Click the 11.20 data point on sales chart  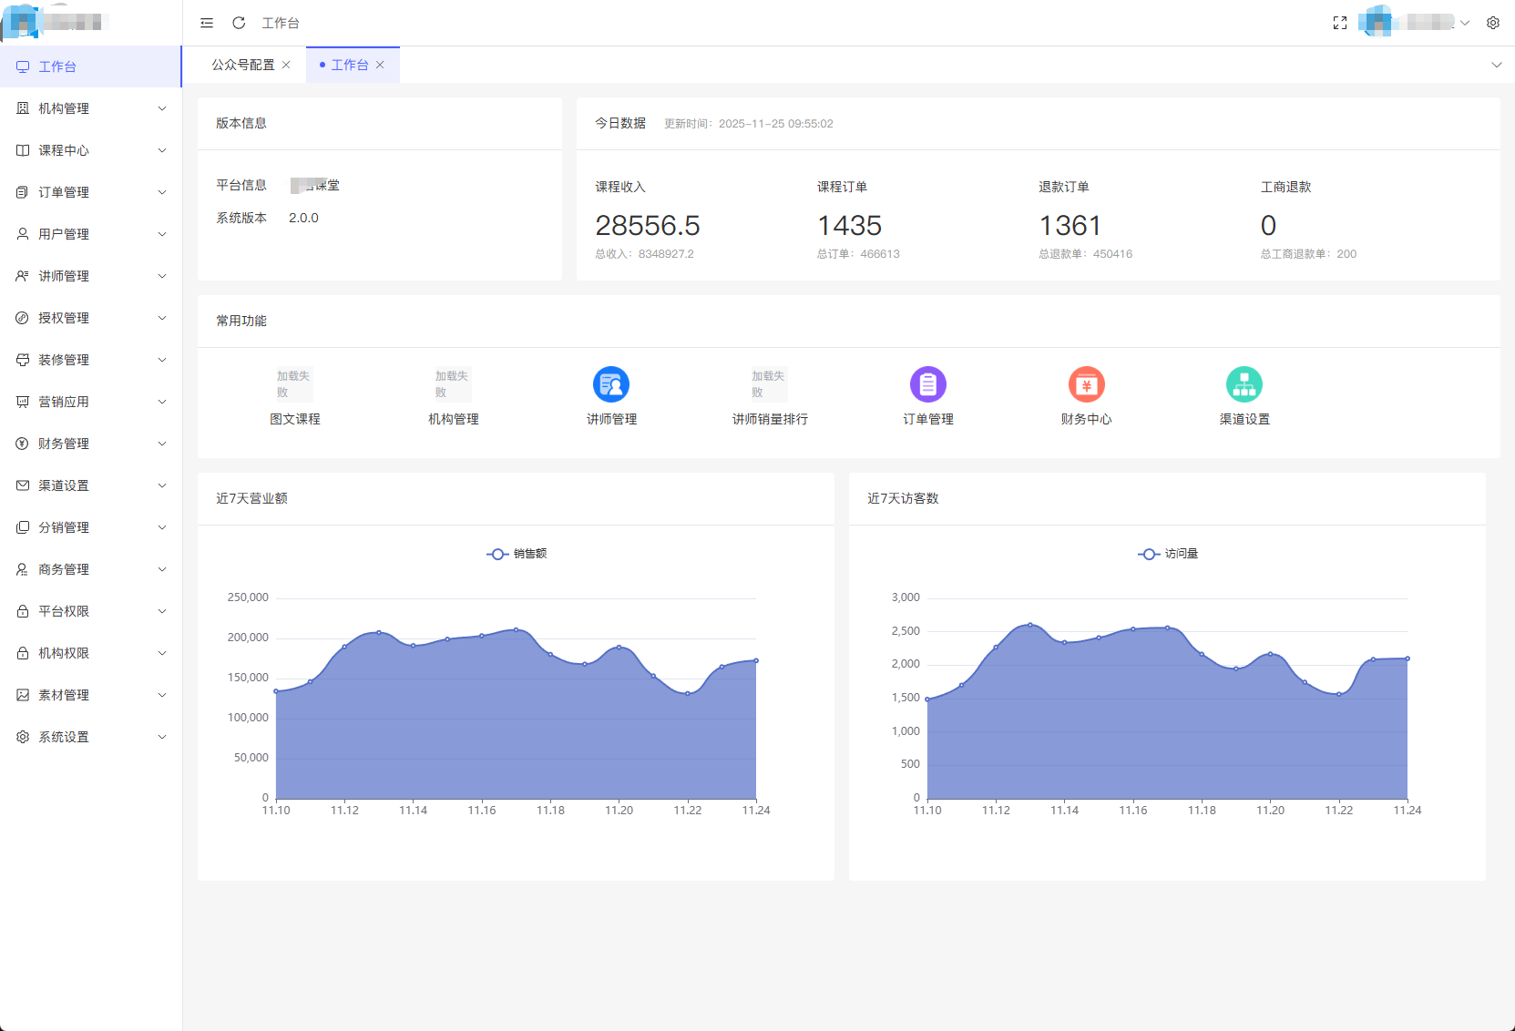click(x=619, y=647)
